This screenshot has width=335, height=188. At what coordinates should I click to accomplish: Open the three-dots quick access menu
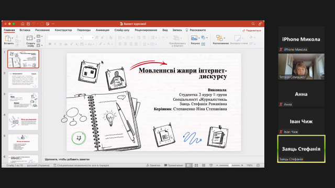(x=53, y=24)
